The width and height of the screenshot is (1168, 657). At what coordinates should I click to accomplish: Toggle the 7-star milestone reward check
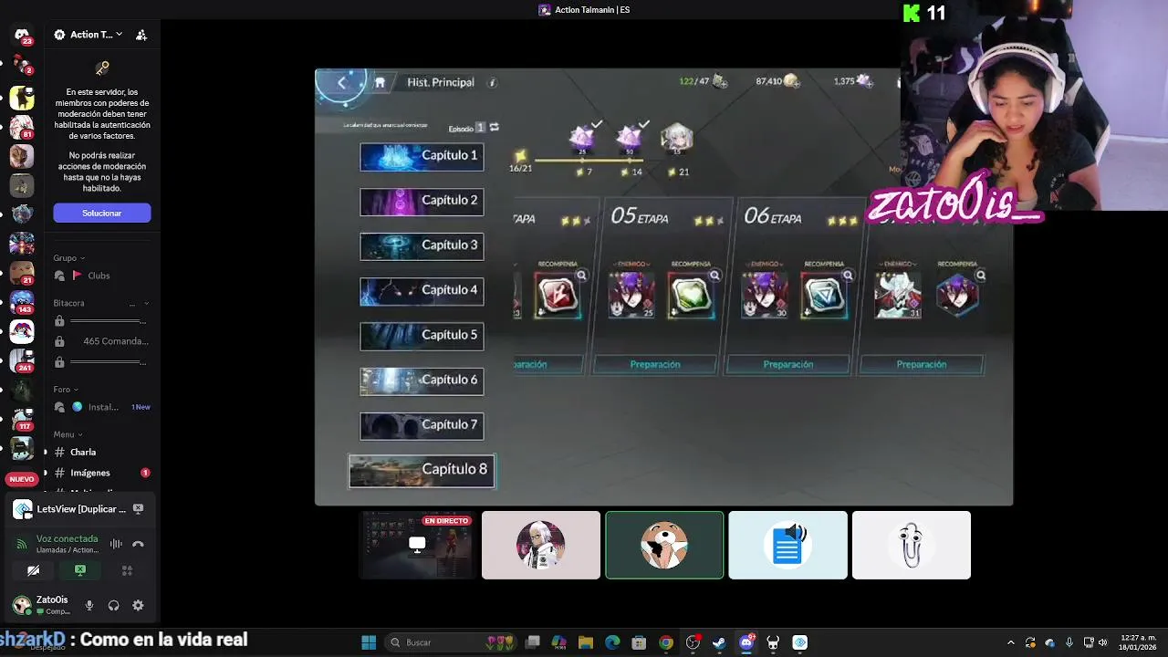(x=596, y=123)
